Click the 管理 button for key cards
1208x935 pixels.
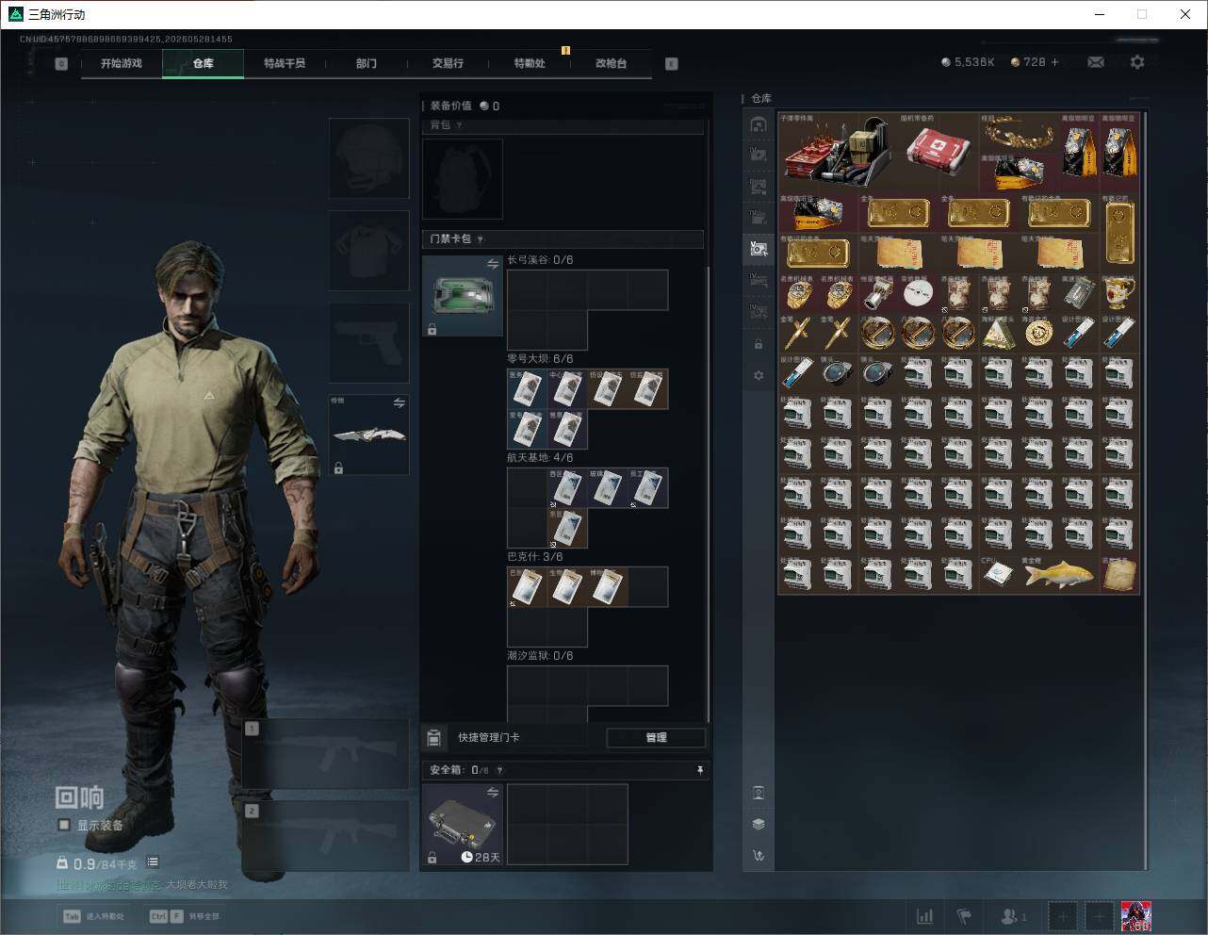pyautogui.click(x=656, y=737)
